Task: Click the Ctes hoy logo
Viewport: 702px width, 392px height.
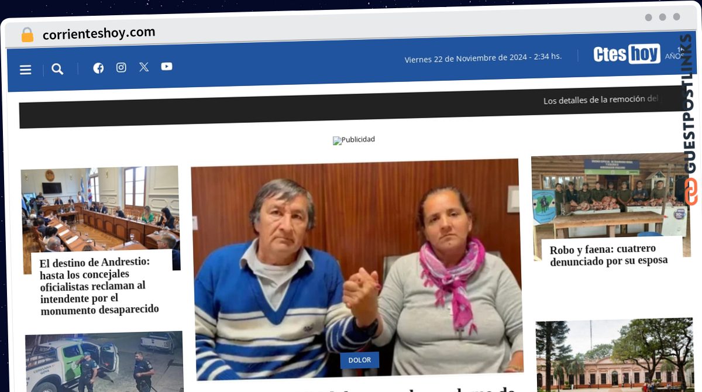Action: click(x=627, y=54)
